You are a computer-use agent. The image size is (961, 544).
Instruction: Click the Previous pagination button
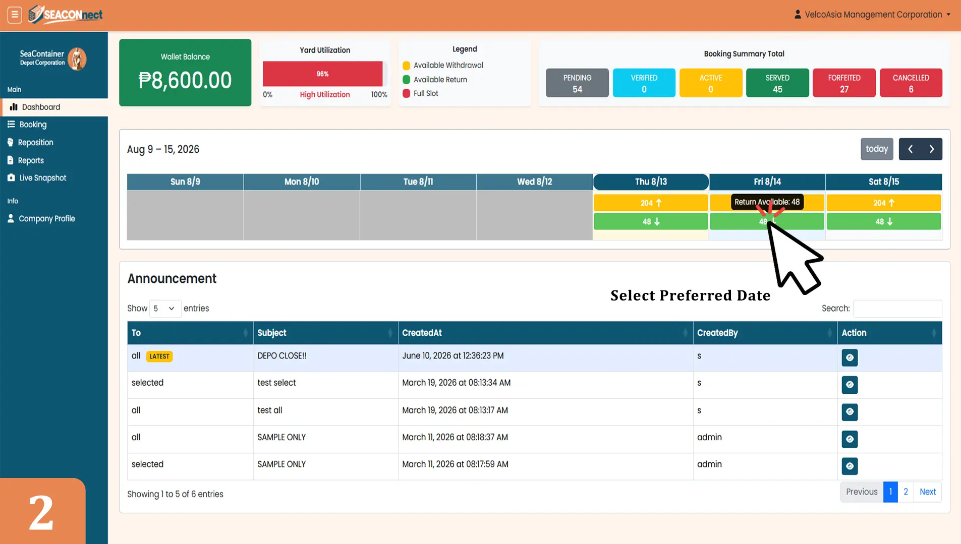(x=862, y=492)
